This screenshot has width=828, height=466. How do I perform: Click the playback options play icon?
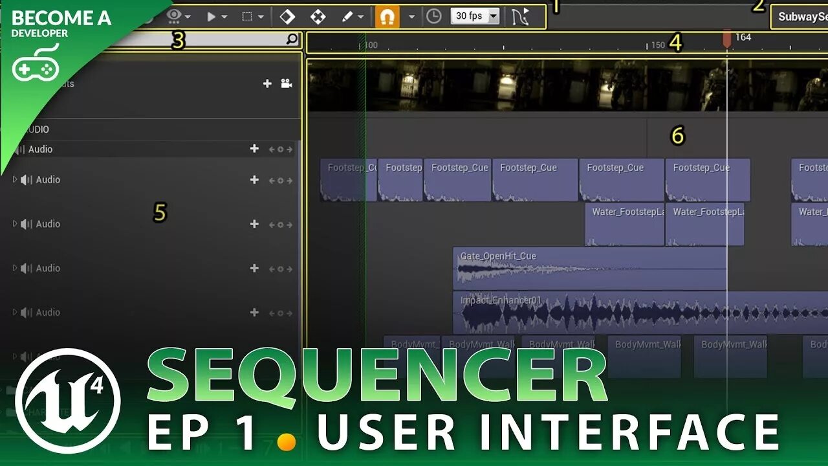211,17
